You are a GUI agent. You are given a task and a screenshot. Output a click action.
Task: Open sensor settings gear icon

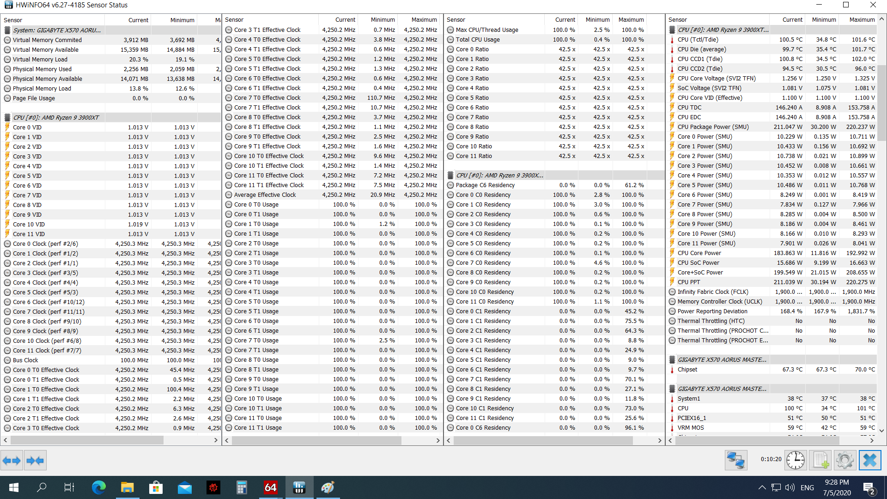click(x=845, y=460)
